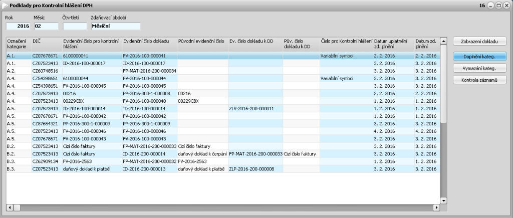Click the Zobrazení dokladu button
The width and height of the screenshot is (513, 218).
pyautogui.click(x=480, y=41)
